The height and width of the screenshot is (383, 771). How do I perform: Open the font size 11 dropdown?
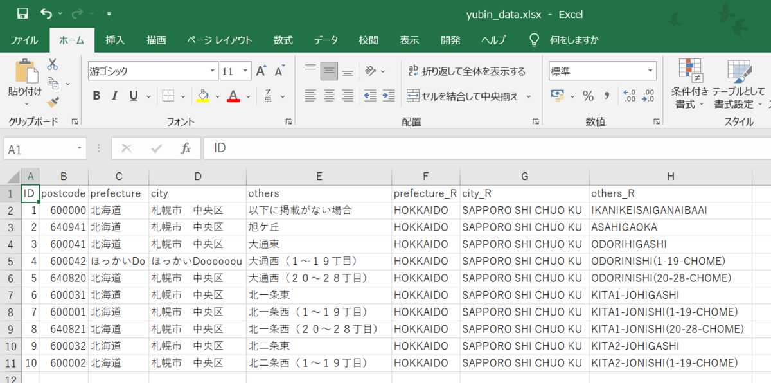[x=246, y=71]
